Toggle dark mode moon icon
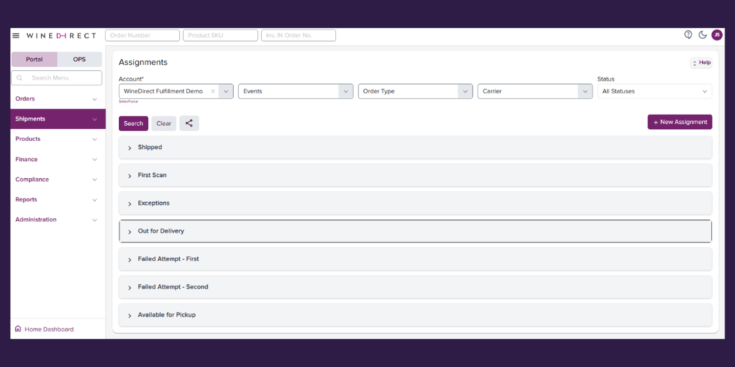This screenshot has width=735, height=367. coord(702,35)
